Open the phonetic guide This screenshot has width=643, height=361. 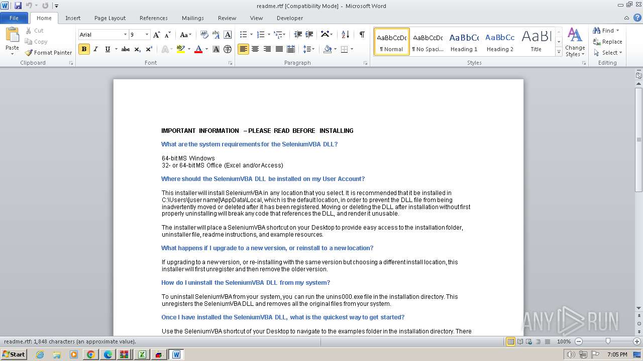[x=216, y=35]
